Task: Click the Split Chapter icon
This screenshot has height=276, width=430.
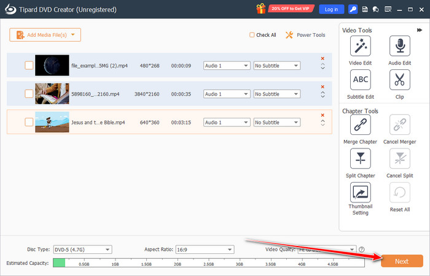Action: click(359, 159)
